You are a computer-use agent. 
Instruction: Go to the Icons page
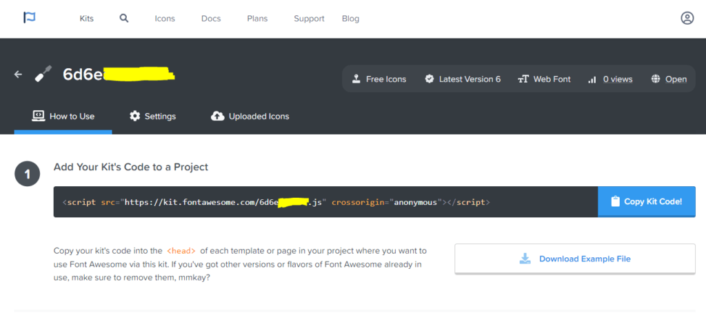pyautogui.click(x=165, y=19)
